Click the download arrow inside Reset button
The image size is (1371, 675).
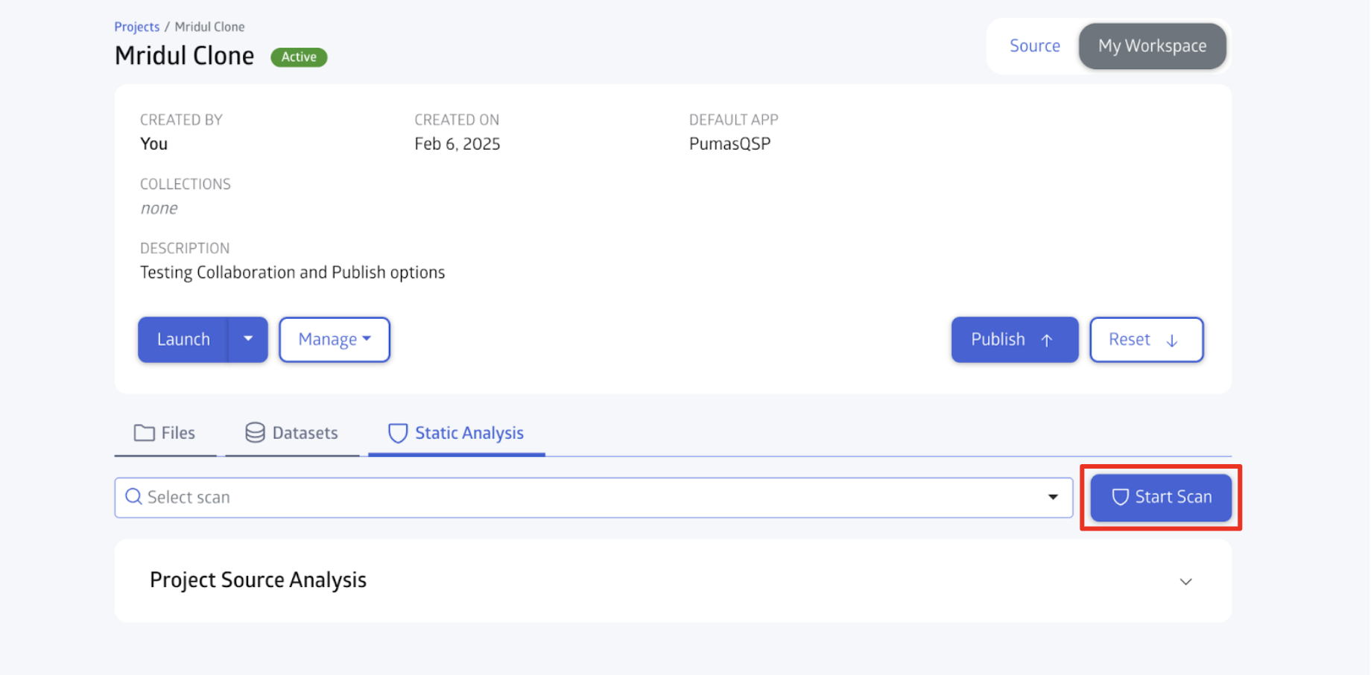[x=1172, y=340]
